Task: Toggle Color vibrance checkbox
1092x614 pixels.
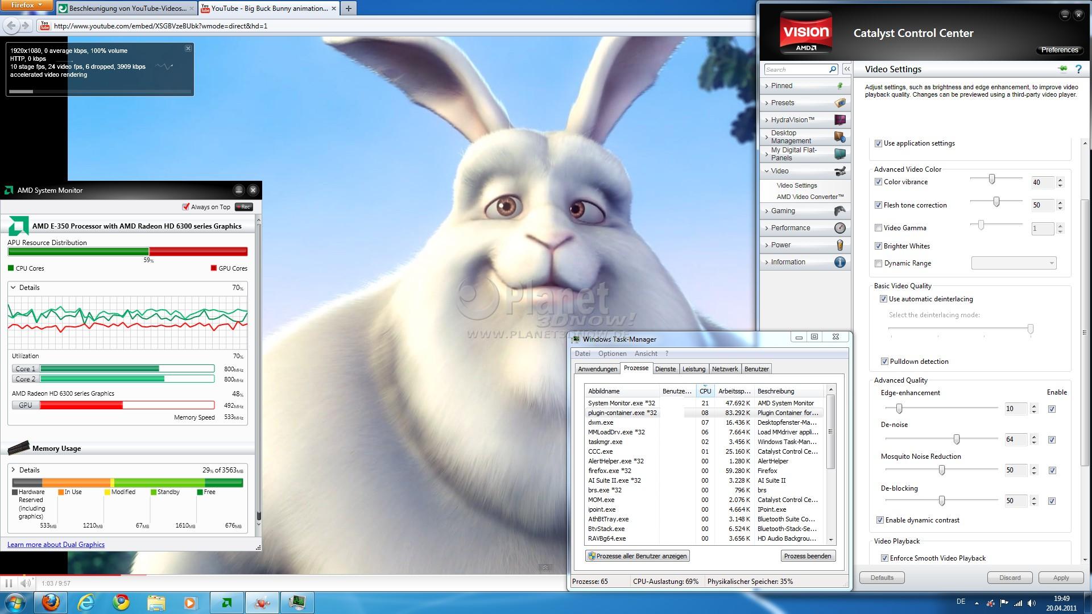Action: [878, 182]
